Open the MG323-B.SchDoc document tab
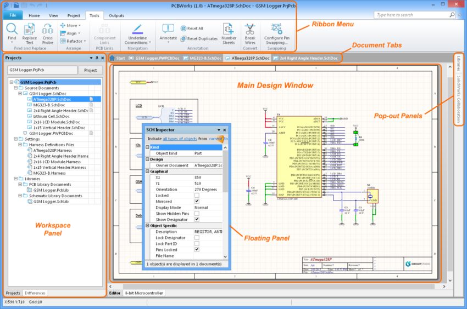467x309 pixels. pos(203,58)
